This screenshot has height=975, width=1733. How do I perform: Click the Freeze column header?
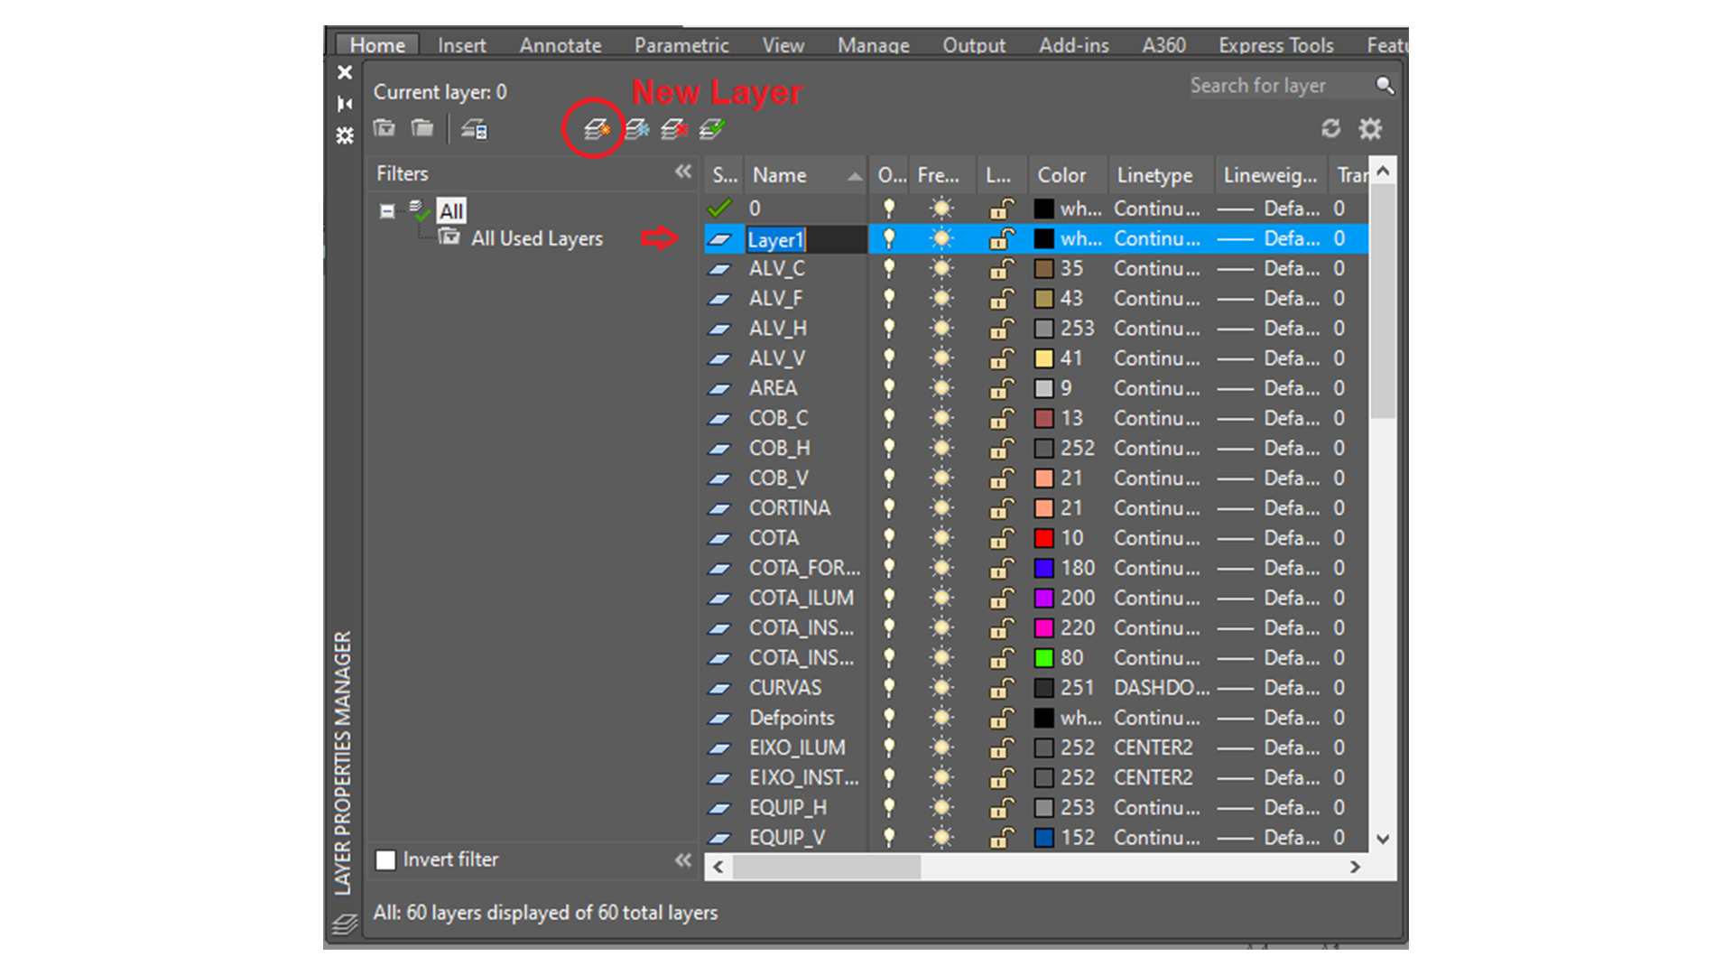[941, 175]
